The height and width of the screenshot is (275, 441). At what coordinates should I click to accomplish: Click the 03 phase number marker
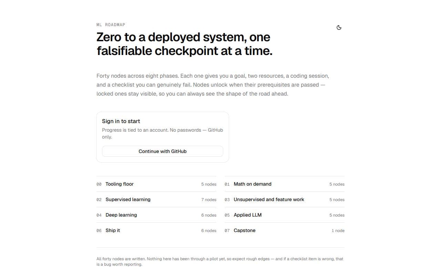point(227,200)
